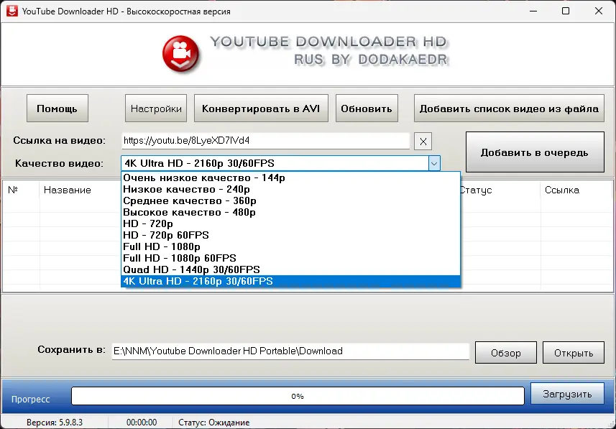The image size is (616, 429).
Task: Clear the video link with the X button
Action: click(423, 141)
